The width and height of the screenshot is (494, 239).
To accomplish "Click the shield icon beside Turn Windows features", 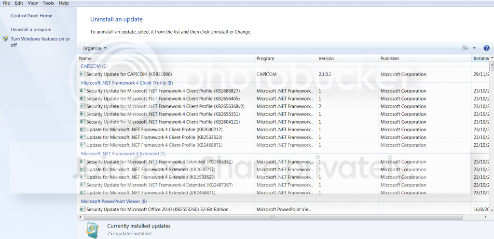I will [x=5, y=39].
